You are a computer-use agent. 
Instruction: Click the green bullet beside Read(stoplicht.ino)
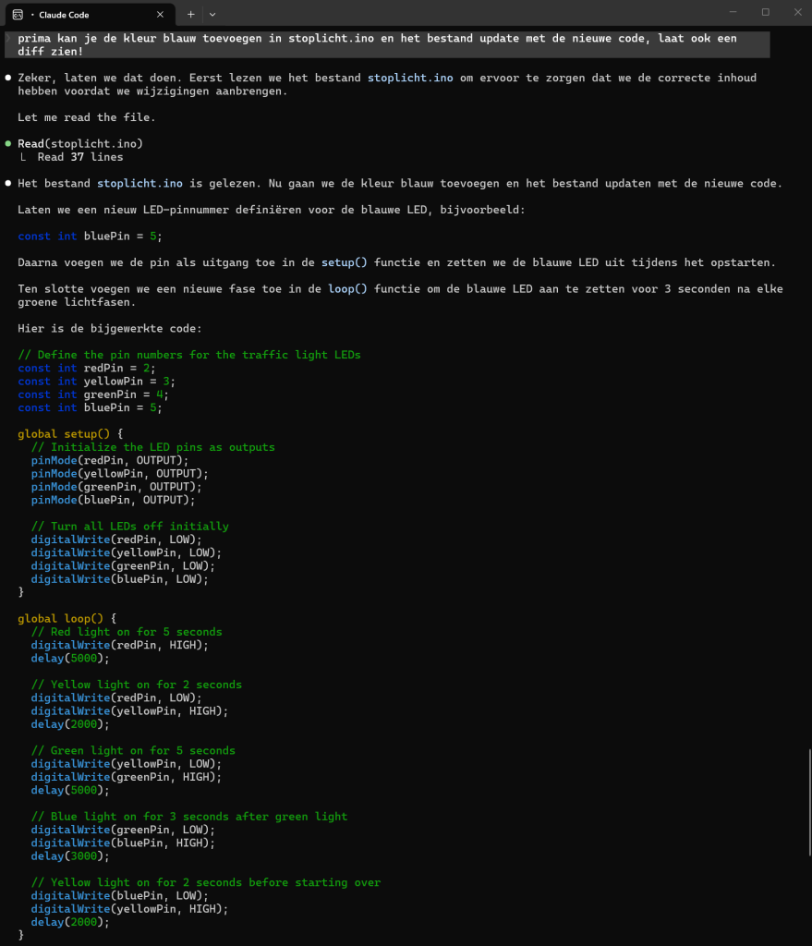pos(8,144)
